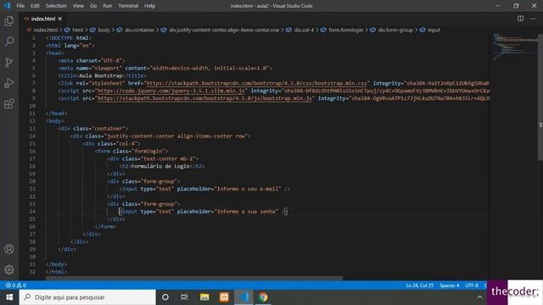Click index.html in the breadcrumb
The height and width of the screenshot is (305, 543).
pyautogui.click(x=45, y=30)
